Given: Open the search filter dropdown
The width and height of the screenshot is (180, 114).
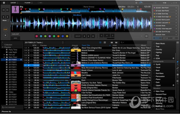Looking at the screenshot, I should 122,43.
